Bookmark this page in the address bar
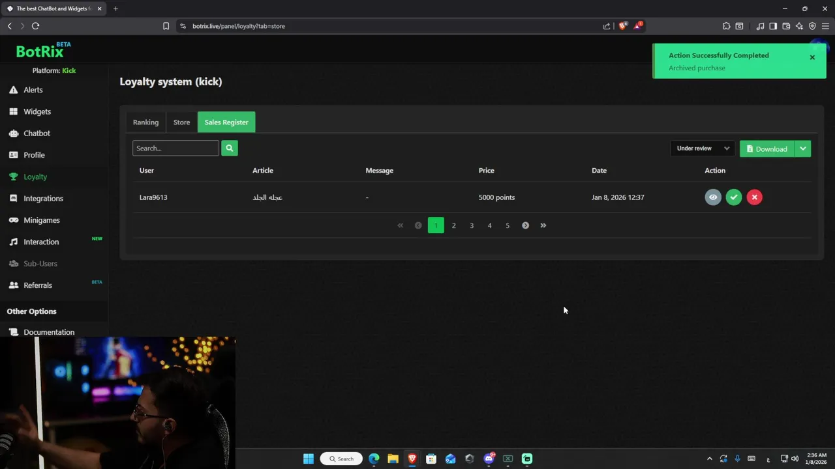 click(x=166, y=26)
